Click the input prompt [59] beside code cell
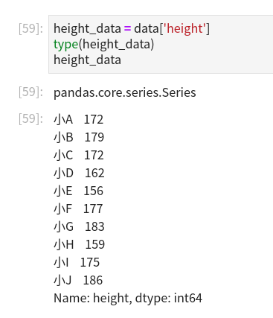The image size is (273, 318). pos(30,28)
